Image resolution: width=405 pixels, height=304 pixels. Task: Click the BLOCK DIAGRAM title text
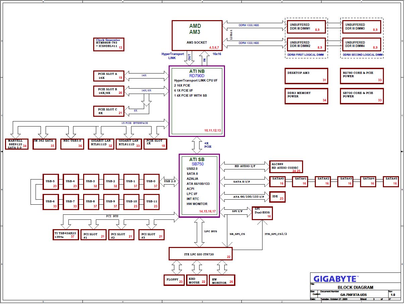point(355,287)
